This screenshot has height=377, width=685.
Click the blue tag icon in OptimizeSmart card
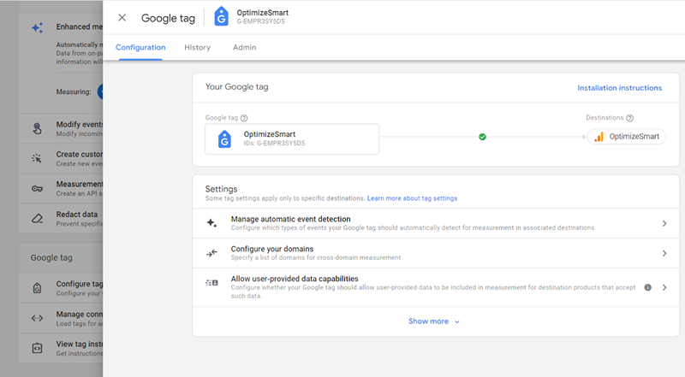coord(224,139)
